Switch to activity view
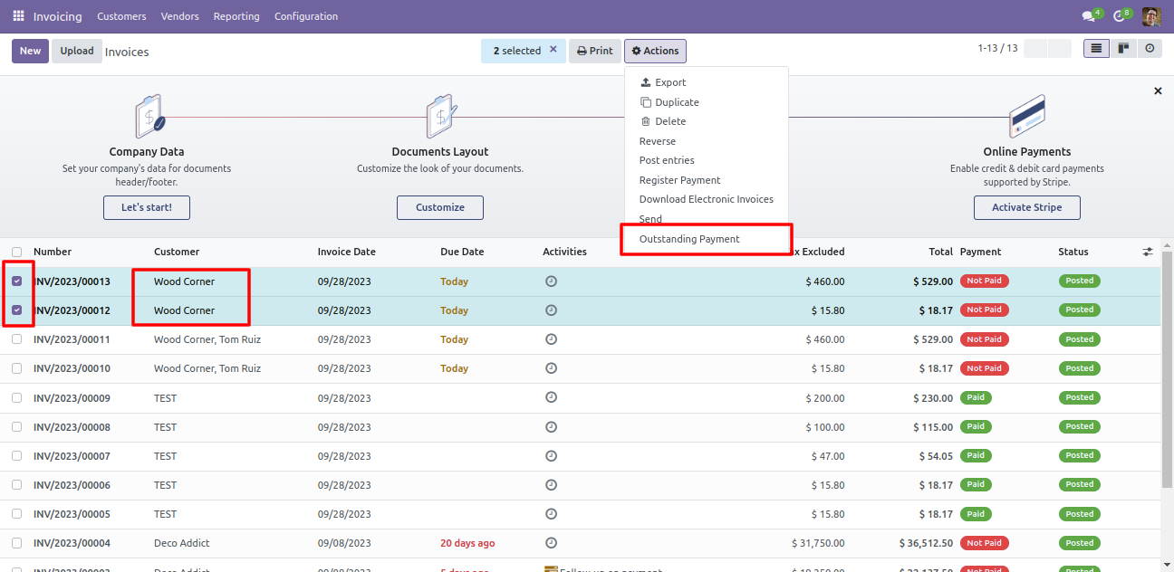This screenshot has width=1174, height=572. pyautogui.click(x=1150, y=49)
